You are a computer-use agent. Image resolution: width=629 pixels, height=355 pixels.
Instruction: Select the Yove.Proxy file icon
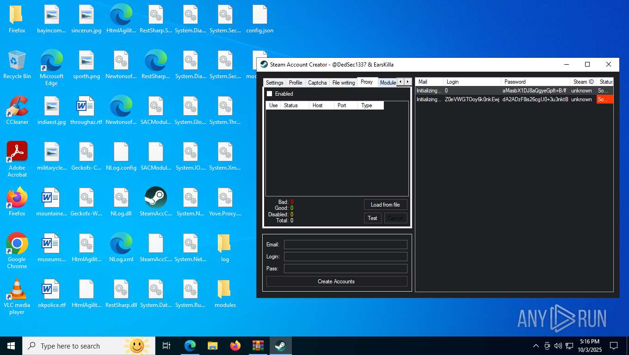pos(225,202)
